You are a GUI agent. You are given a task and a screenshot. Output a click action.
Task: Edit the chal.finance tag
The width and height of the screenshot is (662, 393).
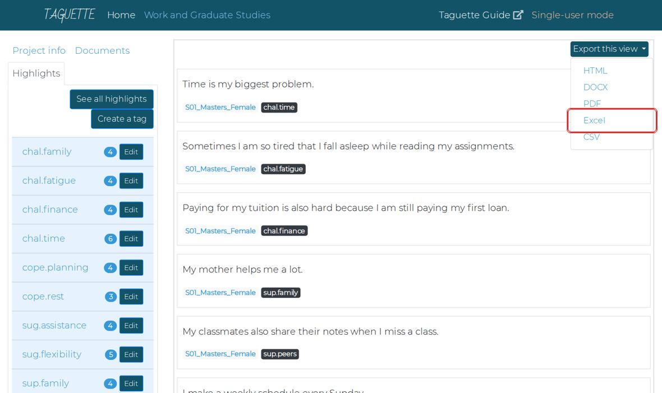pos(131,210)
